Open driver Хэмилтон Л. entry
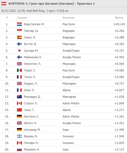 (32, 64)
